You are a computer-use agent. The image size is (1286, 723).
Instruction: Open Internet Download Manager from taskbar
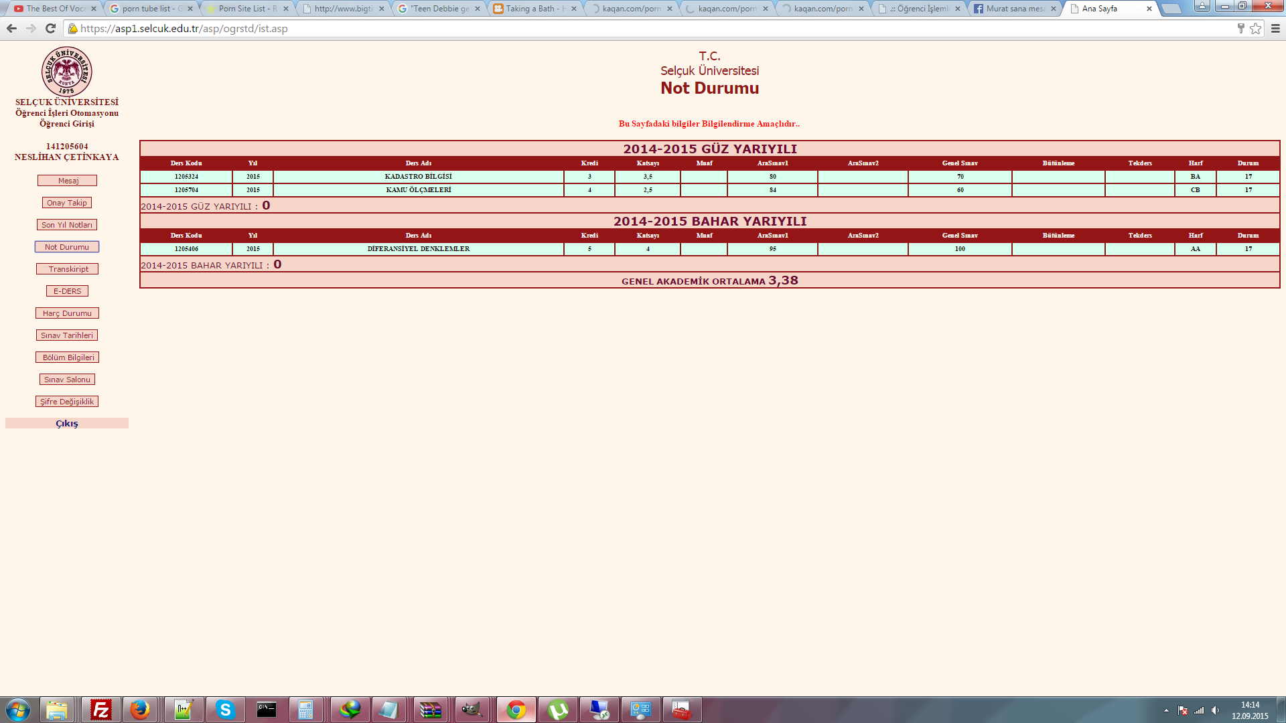(350, 710)
